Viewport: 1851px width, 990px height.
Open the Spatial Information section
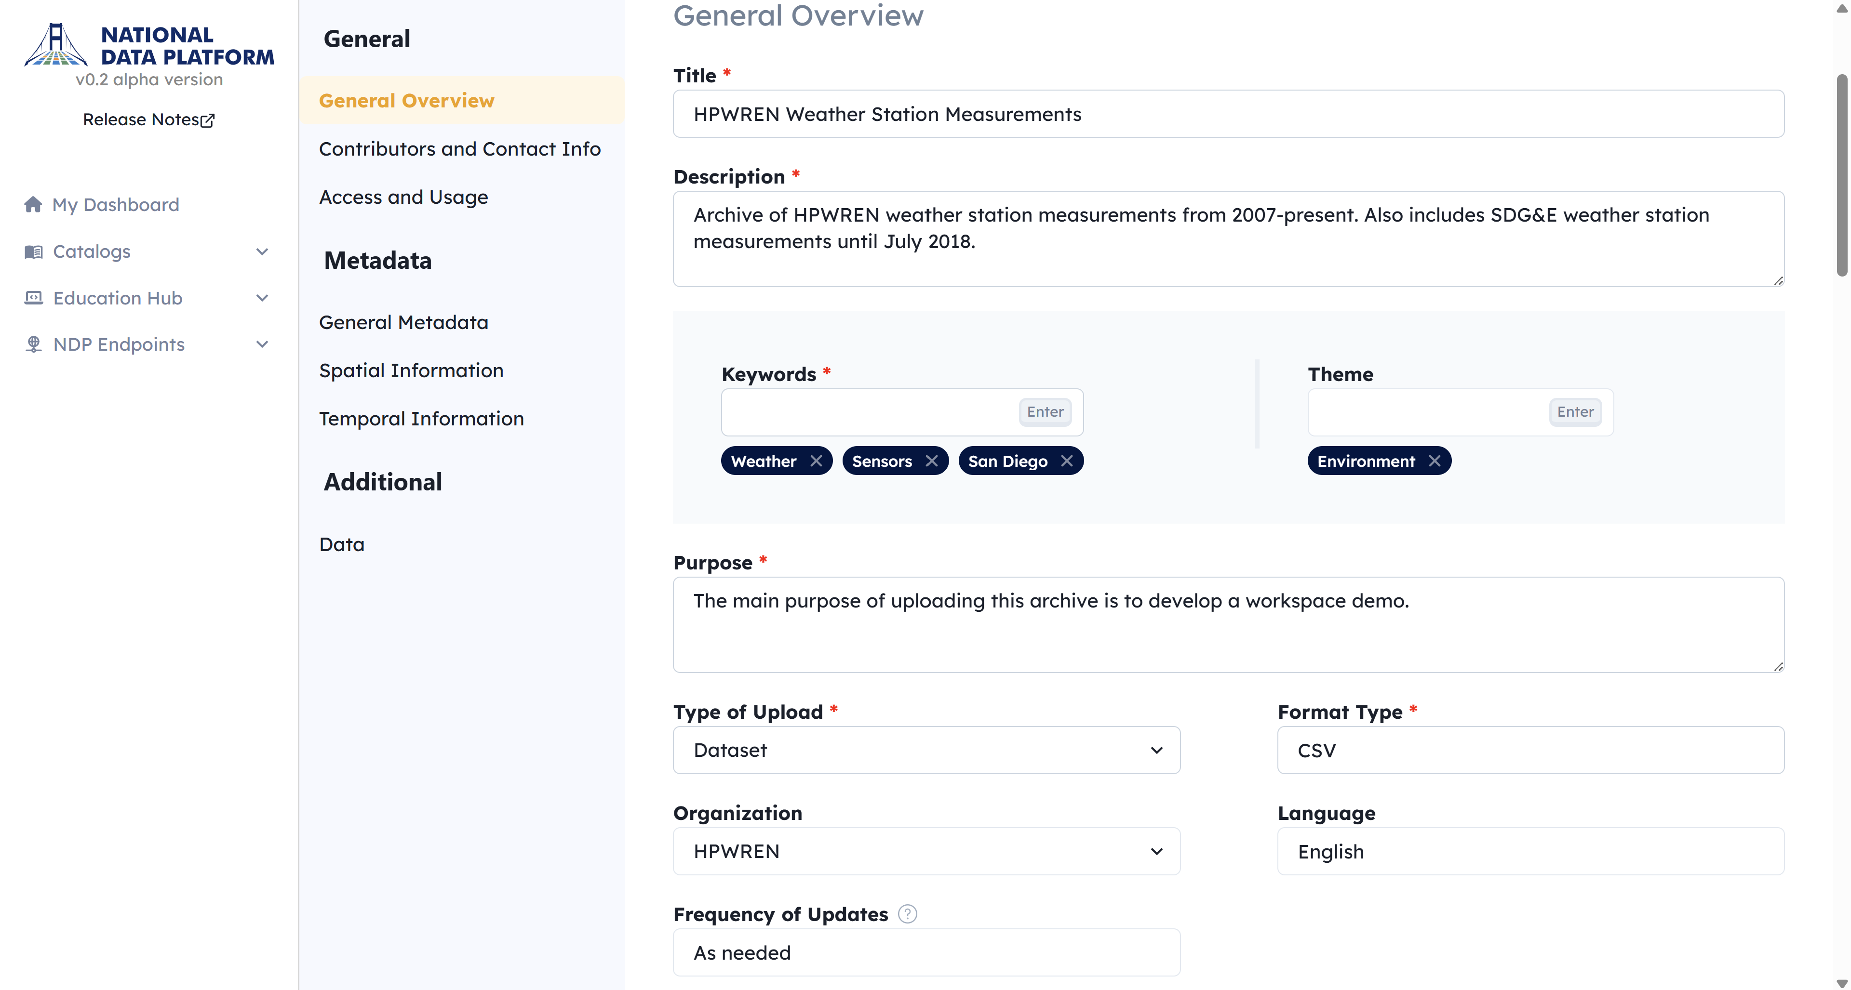click(411, 370)
